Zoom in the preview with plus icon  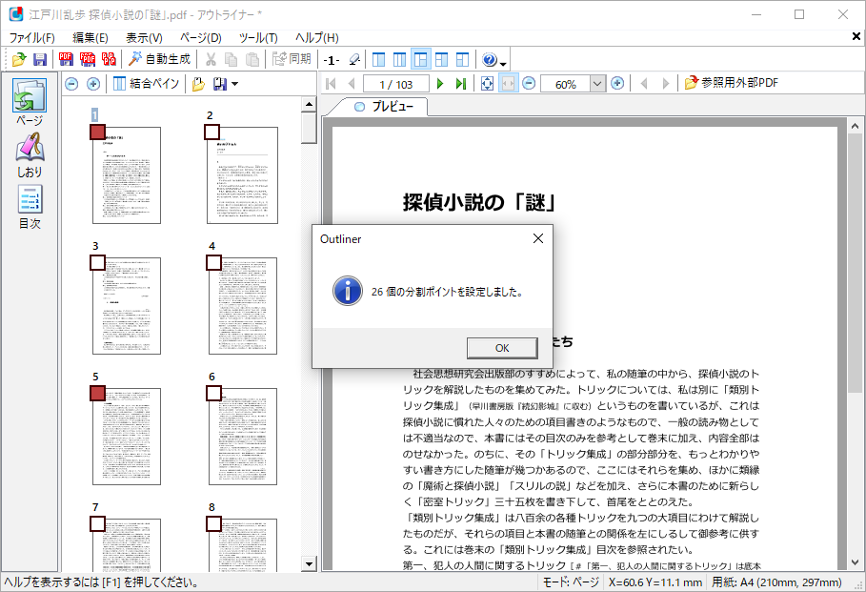click(x=617, y=84)
